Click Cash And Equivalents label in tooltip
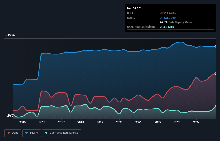Viewport: 220px width, 141px height. coord(141,27)
